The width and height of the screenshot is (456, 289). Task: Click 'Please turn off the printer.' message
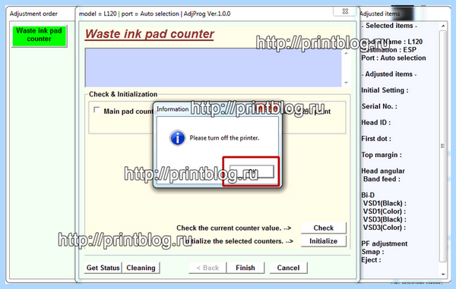(x=224, y=138)
